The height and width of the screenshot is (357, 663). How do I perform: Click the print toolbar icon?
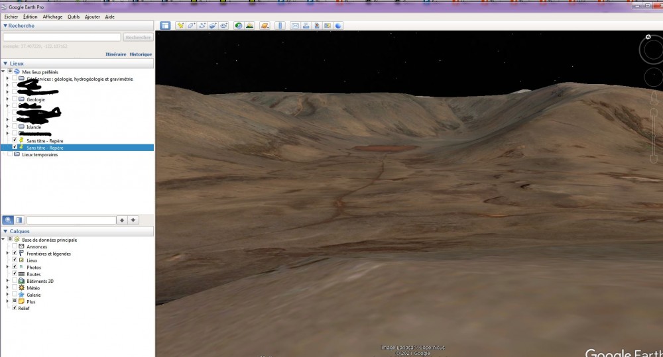tap(306, 26)
